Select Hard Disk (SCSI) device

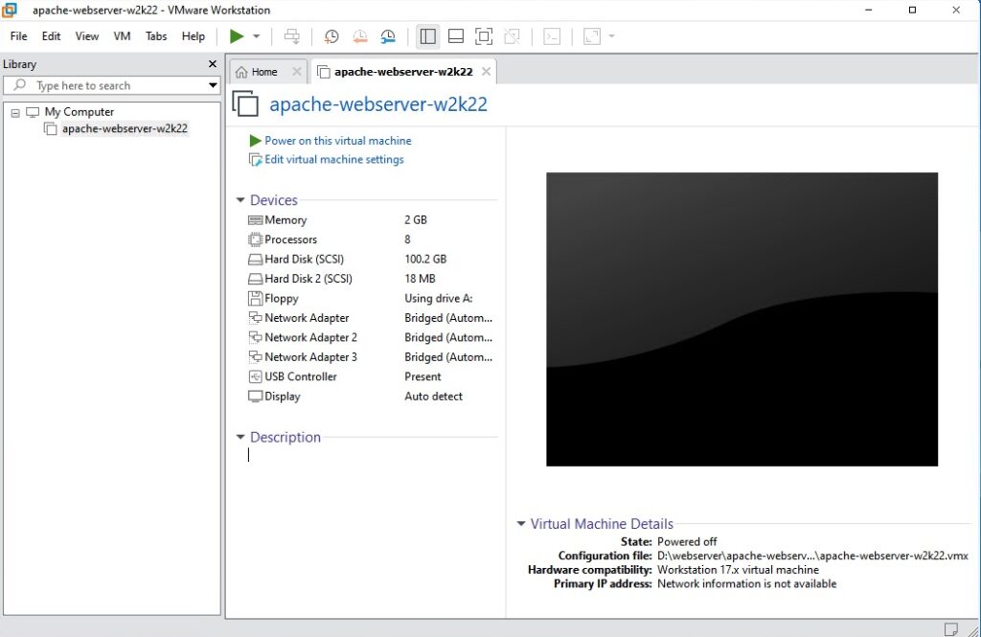pyautogui.click(x=371, y=259)
